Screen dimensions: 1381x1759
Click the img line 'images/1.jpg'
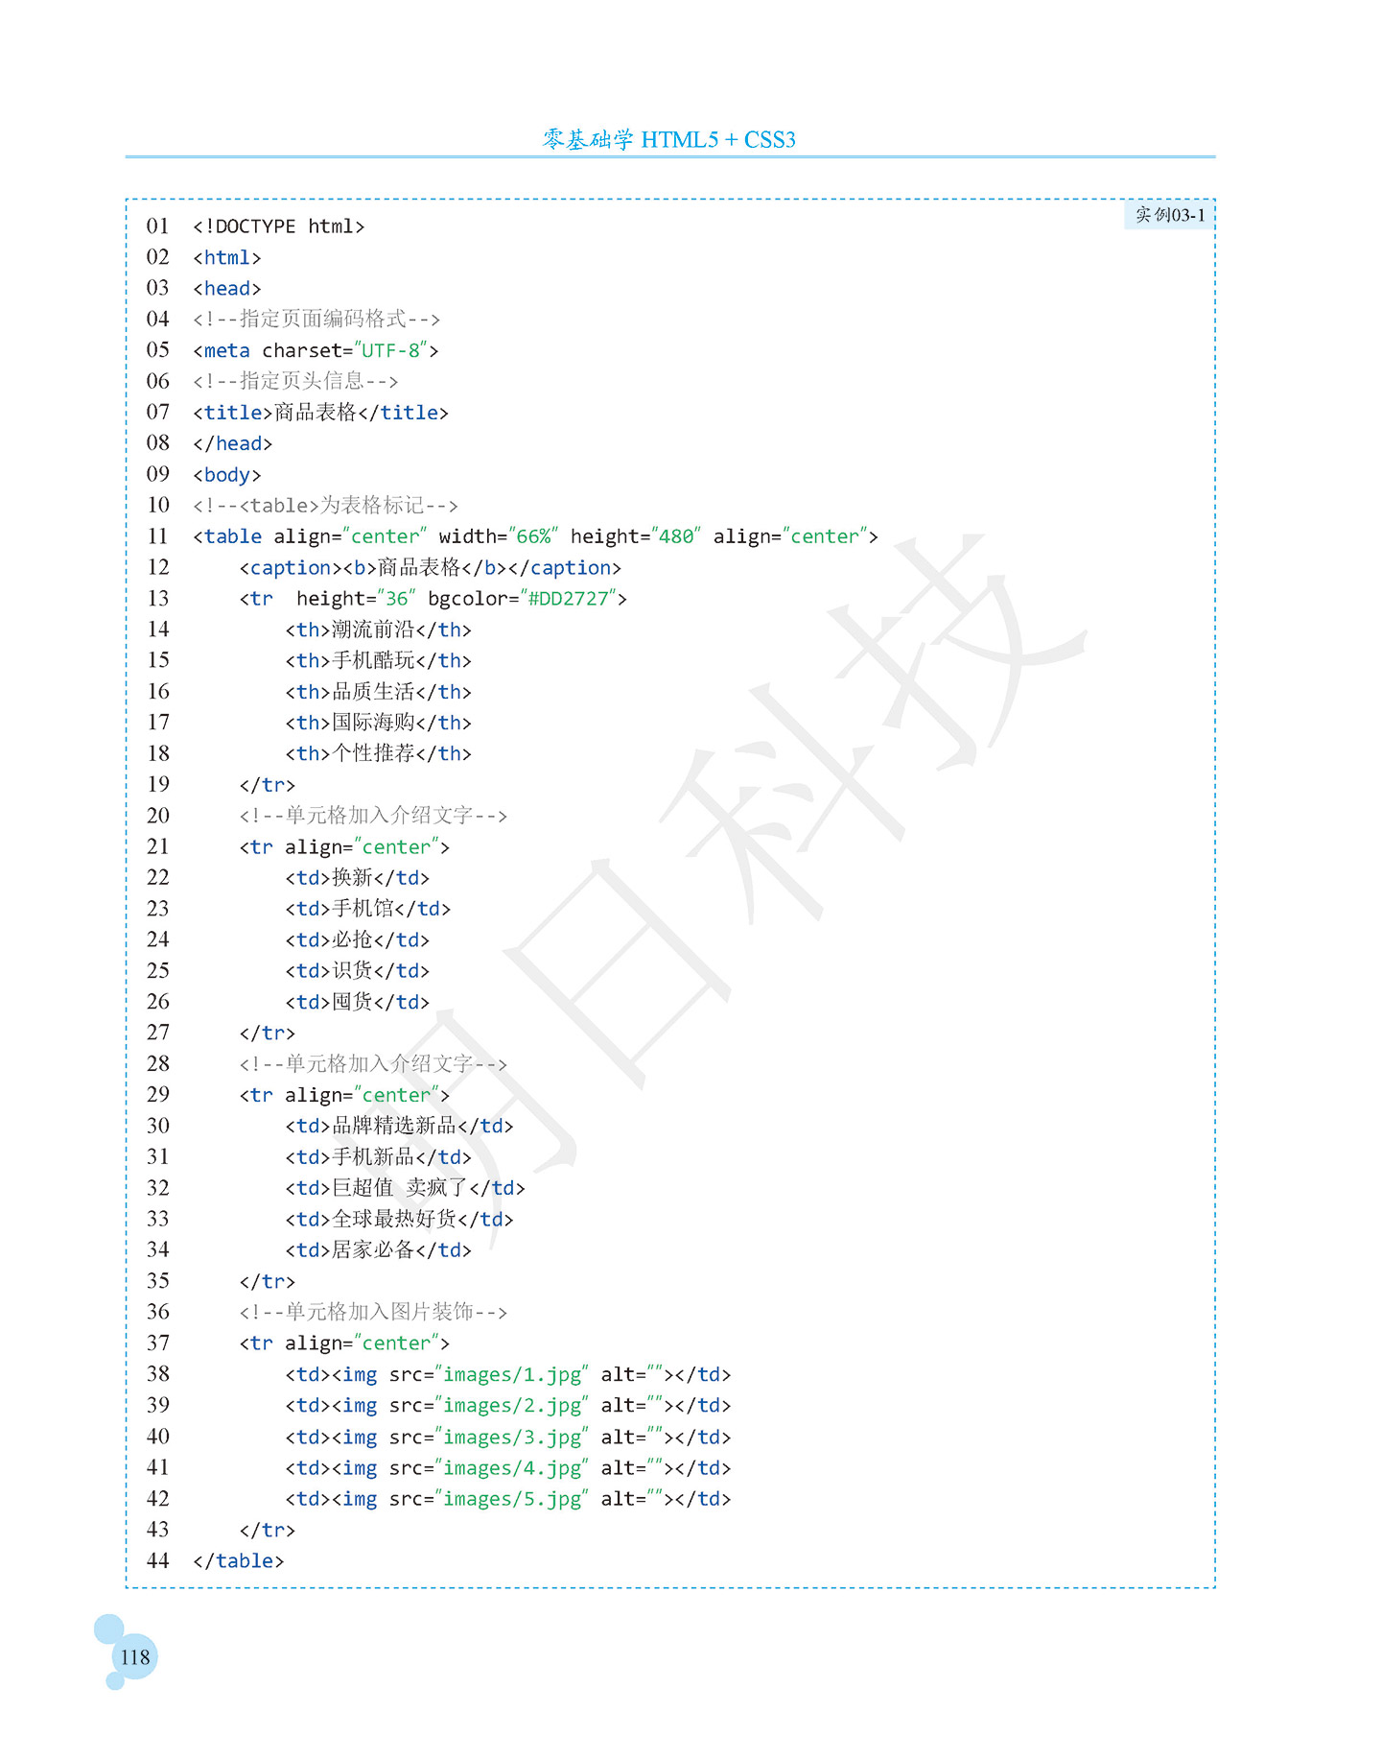(x=507, y=1375)
